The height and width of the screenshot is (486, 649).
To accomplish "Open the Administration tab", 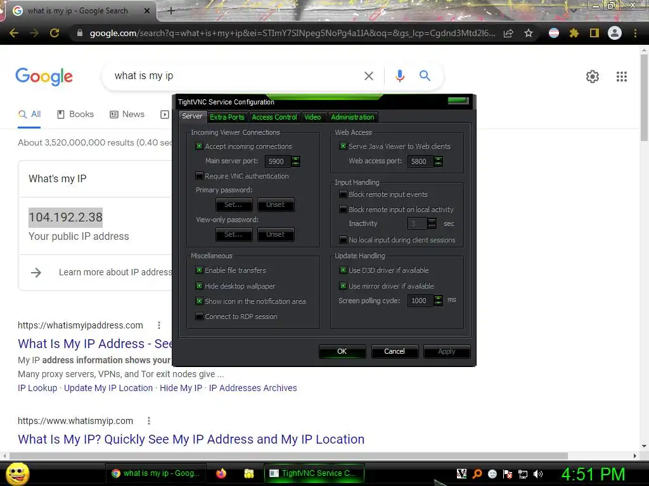I will coord(352,117).
